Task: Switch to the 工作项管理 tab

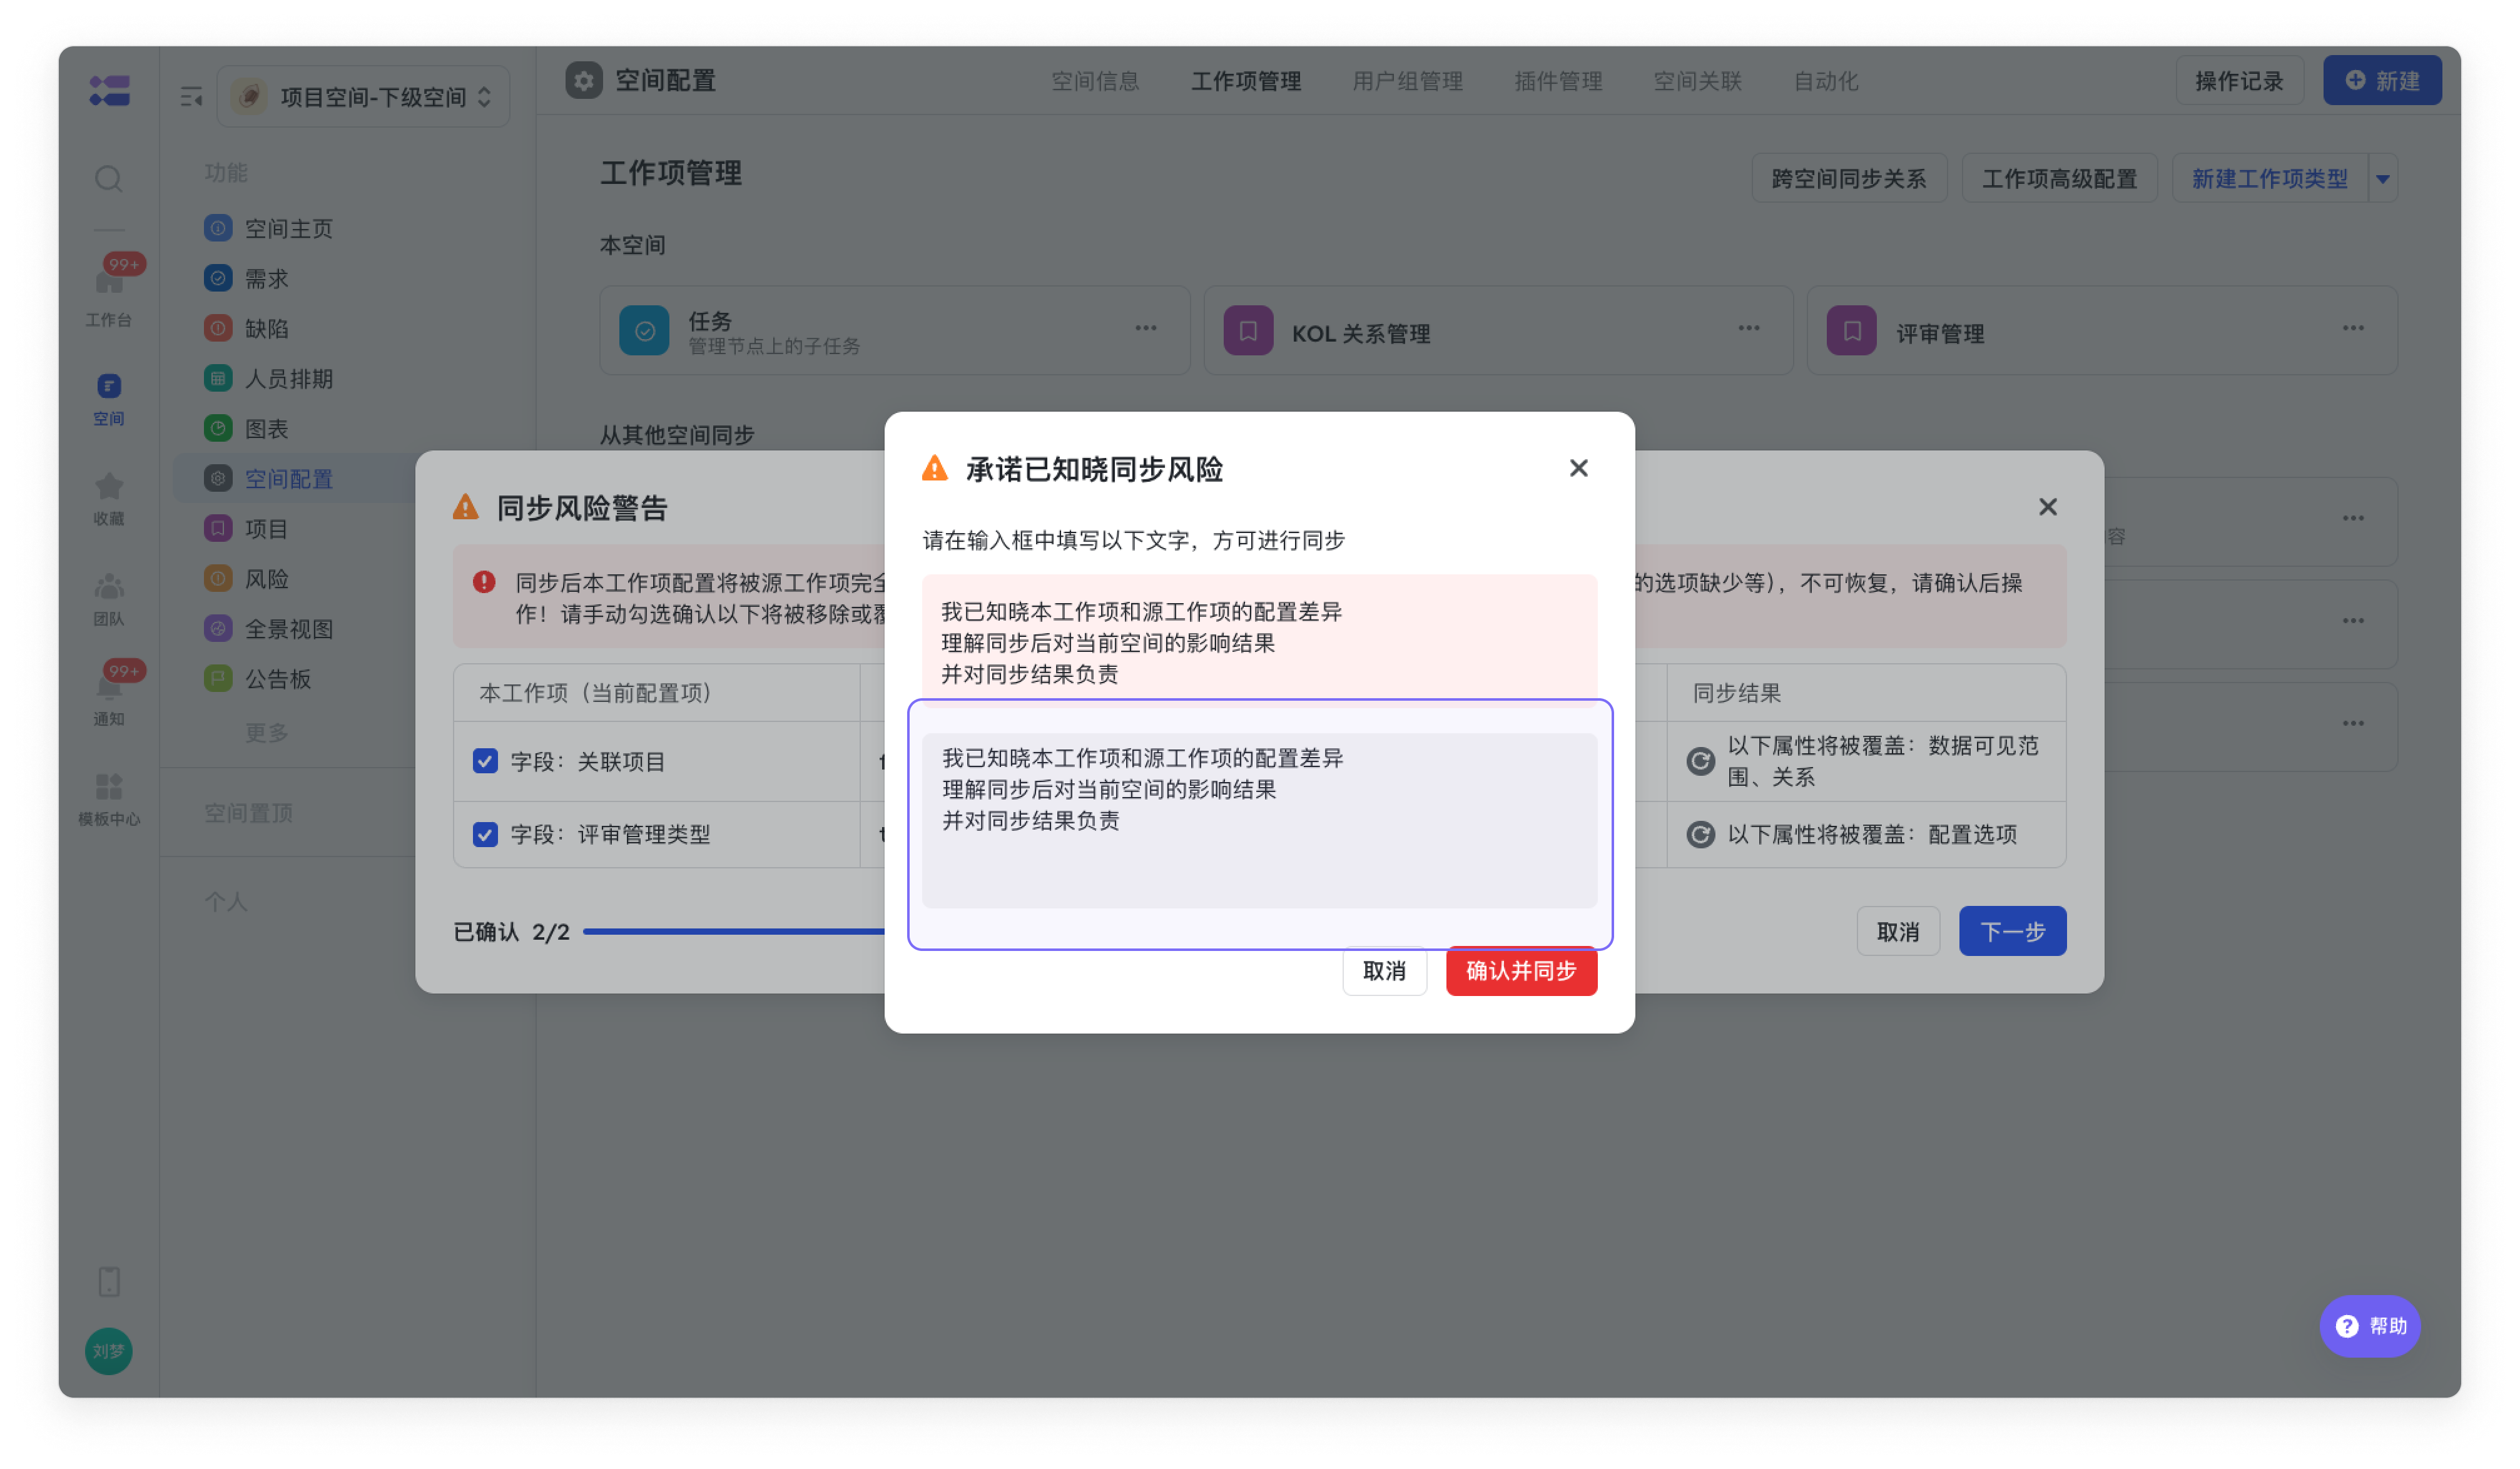Action: coord(1246,81)
